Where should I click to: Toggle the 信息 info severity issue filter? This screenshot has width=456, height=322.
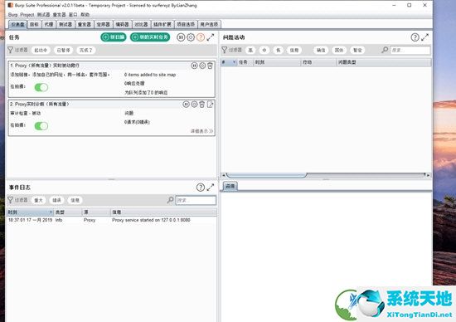point(294,50)
